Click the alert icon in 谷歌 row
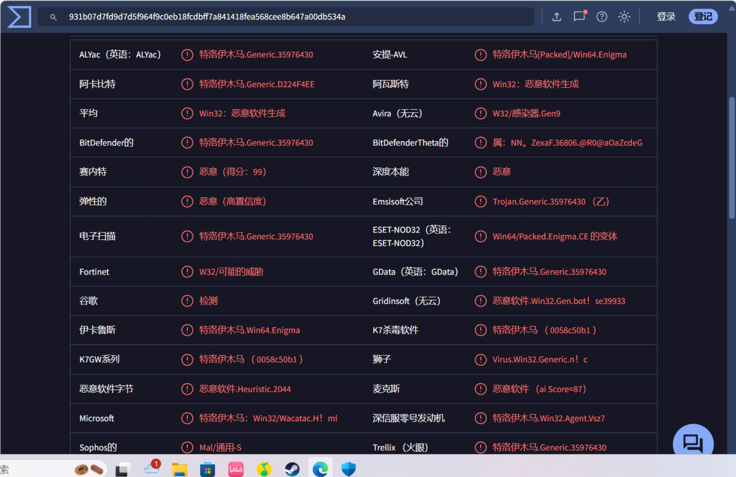Viewport: 736px width, 477px height. point(187,301)
